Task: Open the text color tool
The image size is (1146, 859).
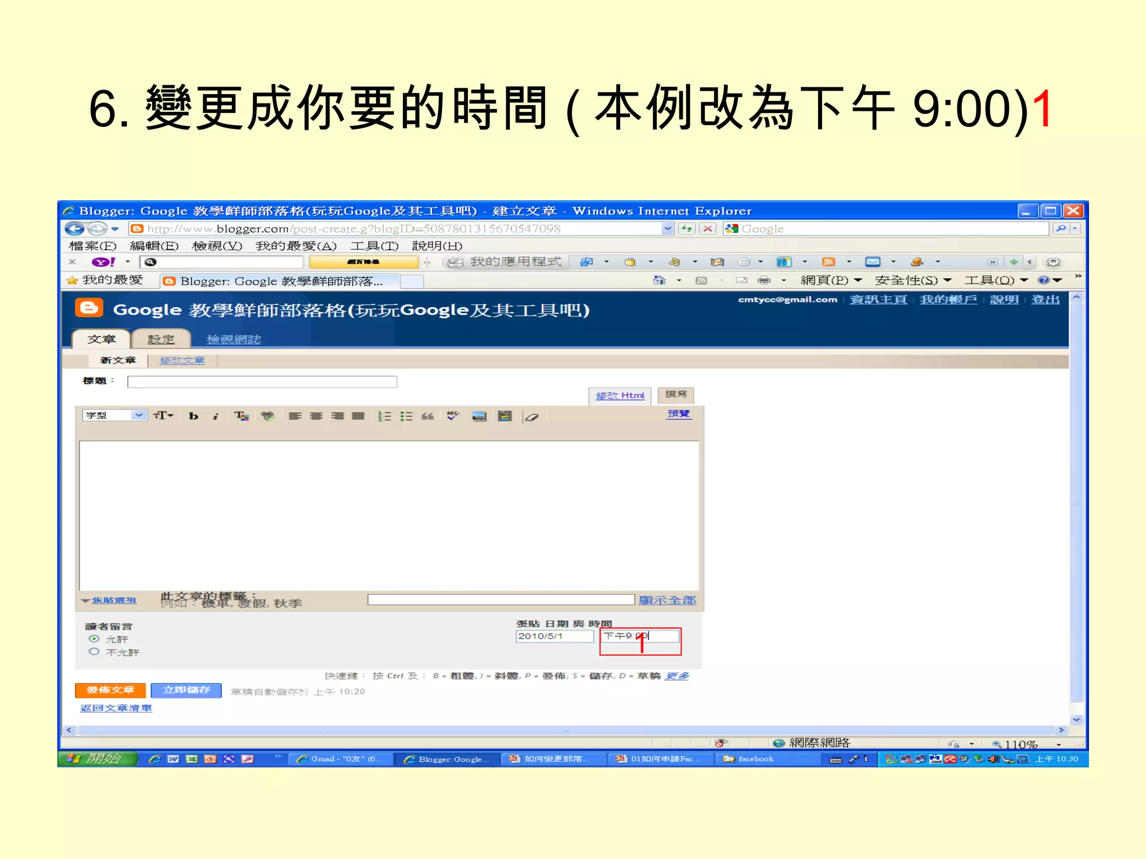Action: click(241, 416)
